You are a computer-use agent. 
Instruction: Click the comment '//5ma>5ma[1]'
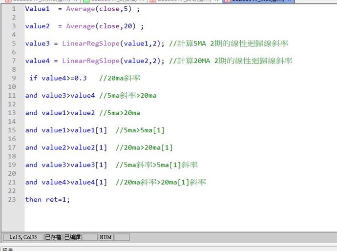140,130
